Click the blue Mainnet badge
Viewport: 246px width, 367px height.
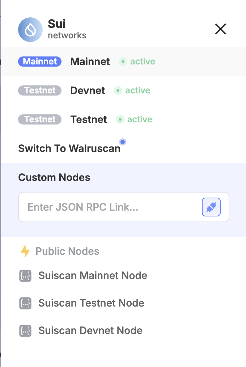click(40, 62)
